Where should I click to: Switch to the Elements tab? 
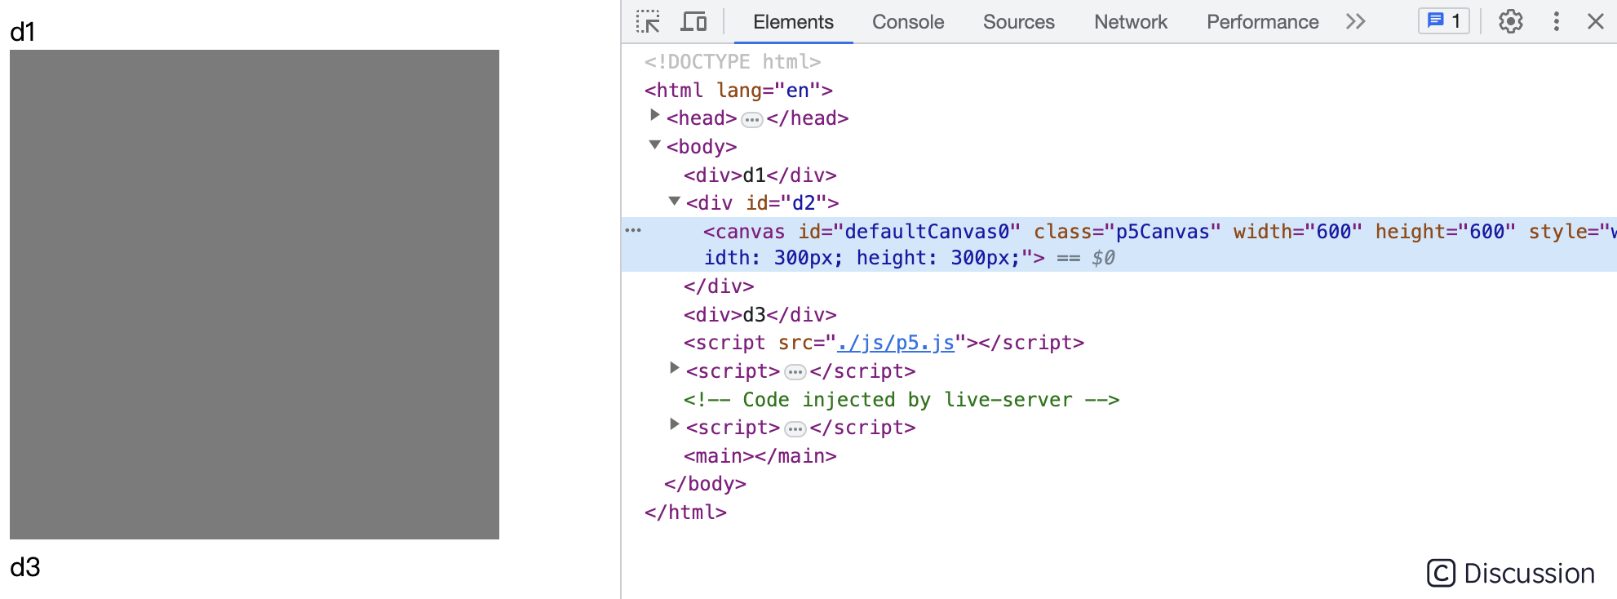click(x=793, y=22)
